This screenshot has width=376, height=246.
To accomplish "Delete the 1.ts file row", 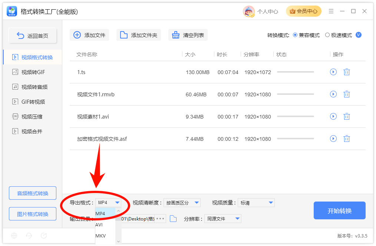I will [x=346, y=72].
